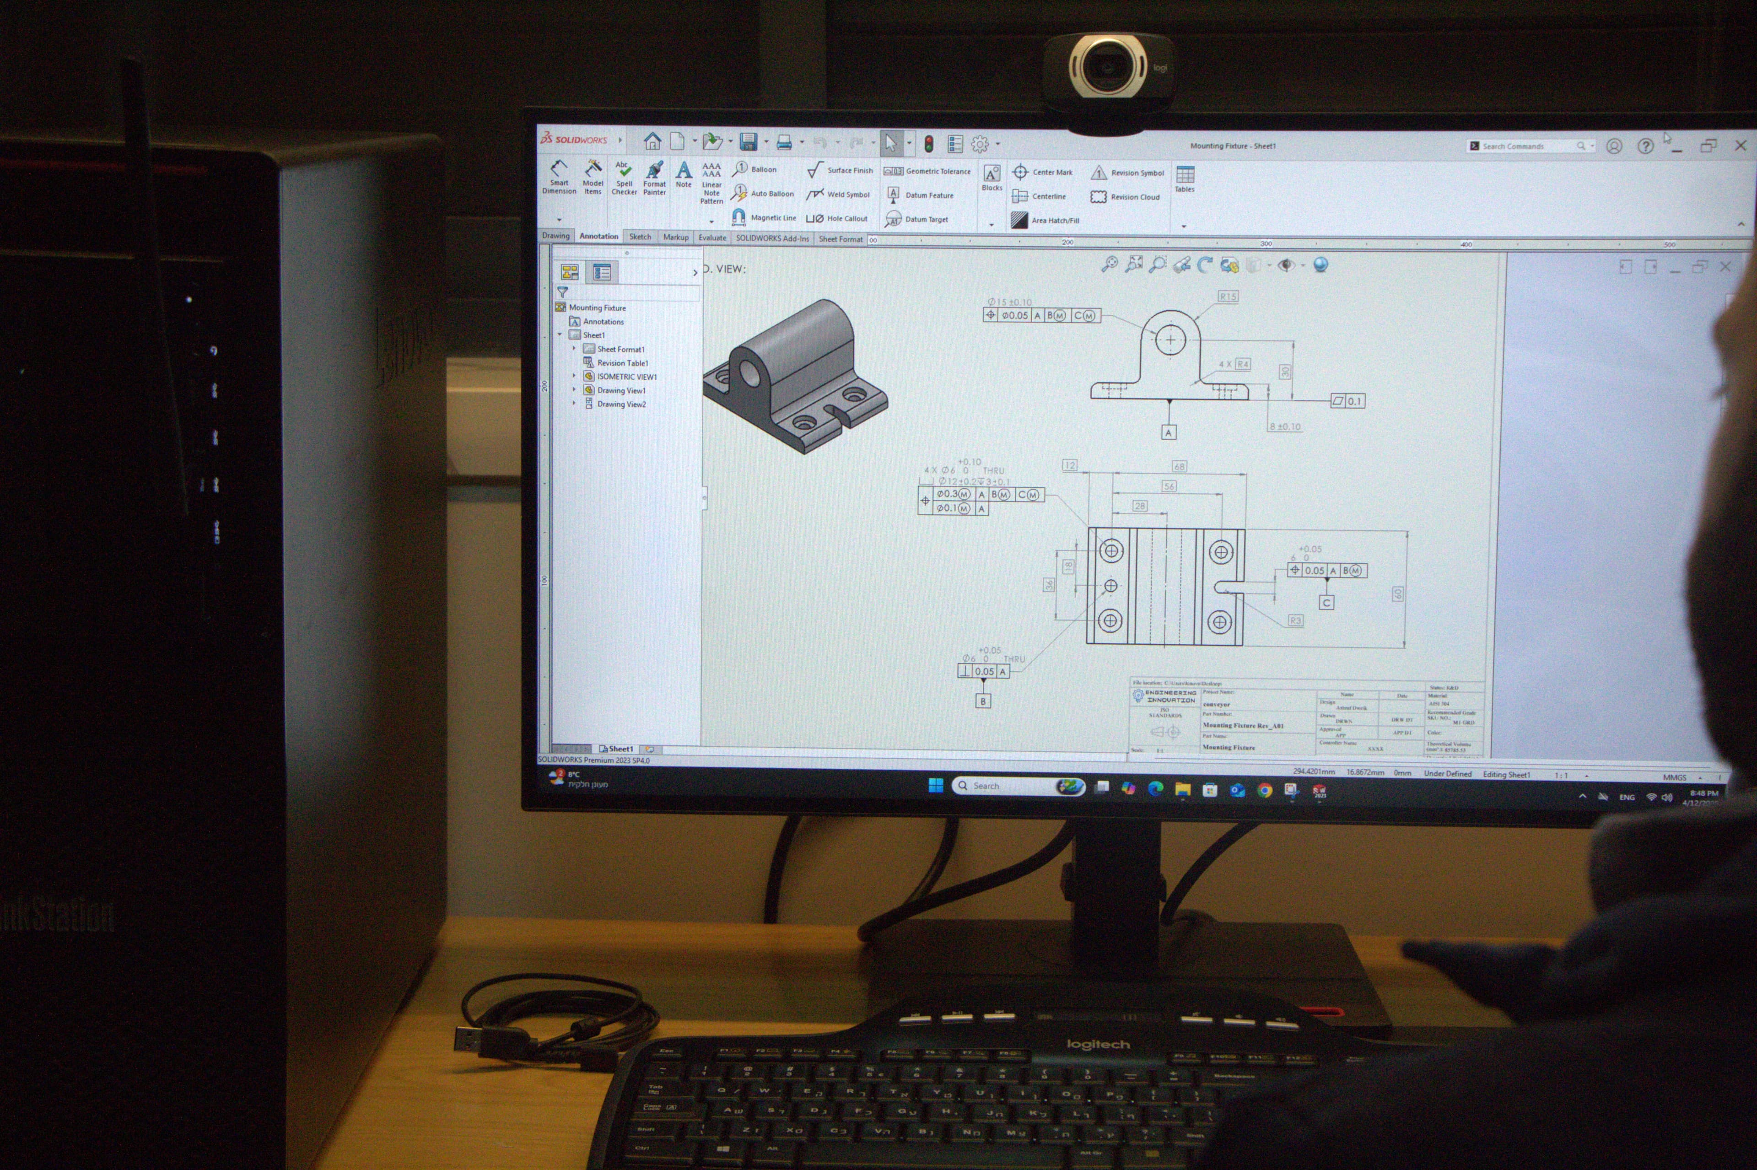The height and width of the screenshot is (1170, 1757).
Task: Expand the Sheet Format1 node
Action: 575,349
